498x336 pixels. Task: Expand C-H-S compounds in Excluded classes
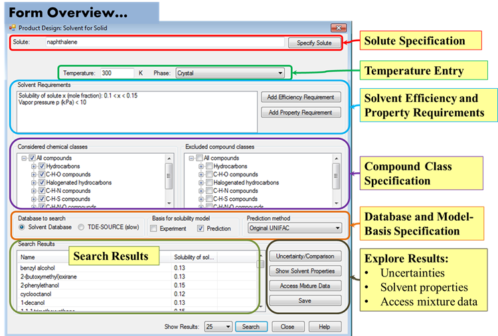click(201, 199)
